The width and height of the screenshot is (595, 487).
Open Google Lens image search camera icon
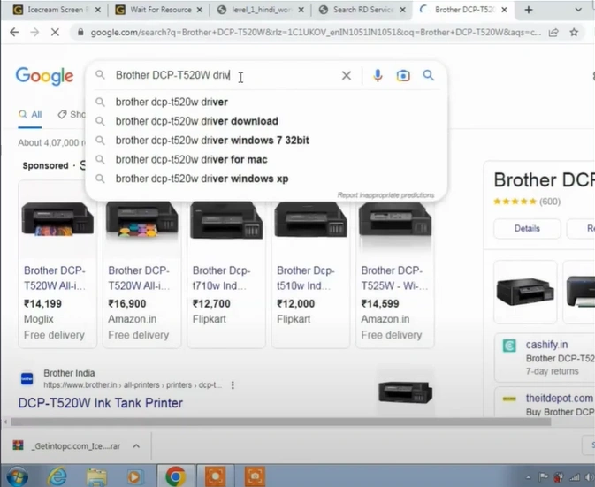403,76
